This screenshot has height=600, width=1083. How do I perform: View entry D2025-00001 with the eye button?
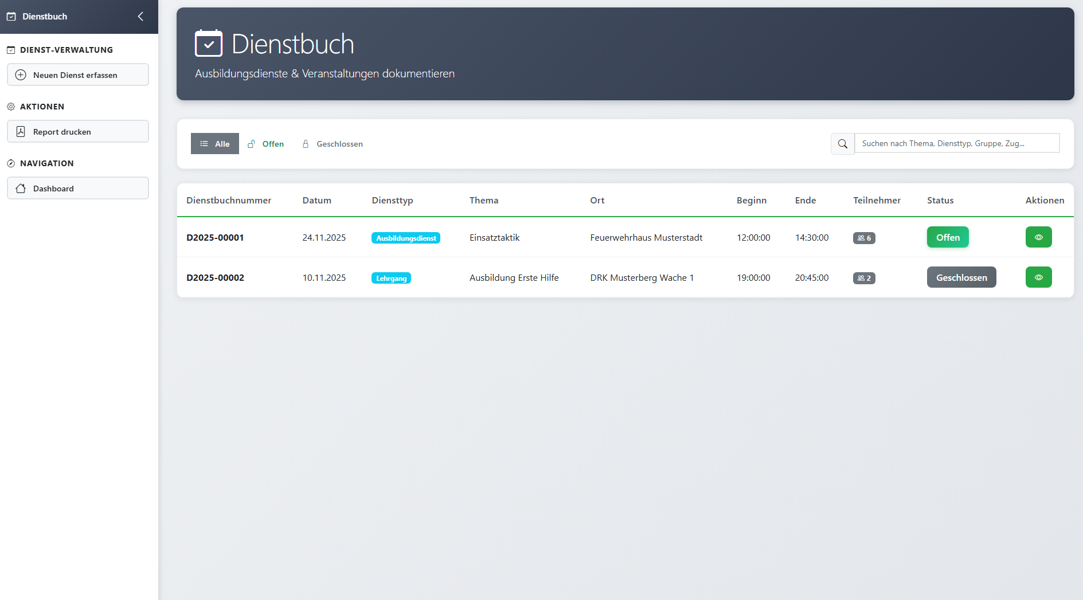[1038, 237]
